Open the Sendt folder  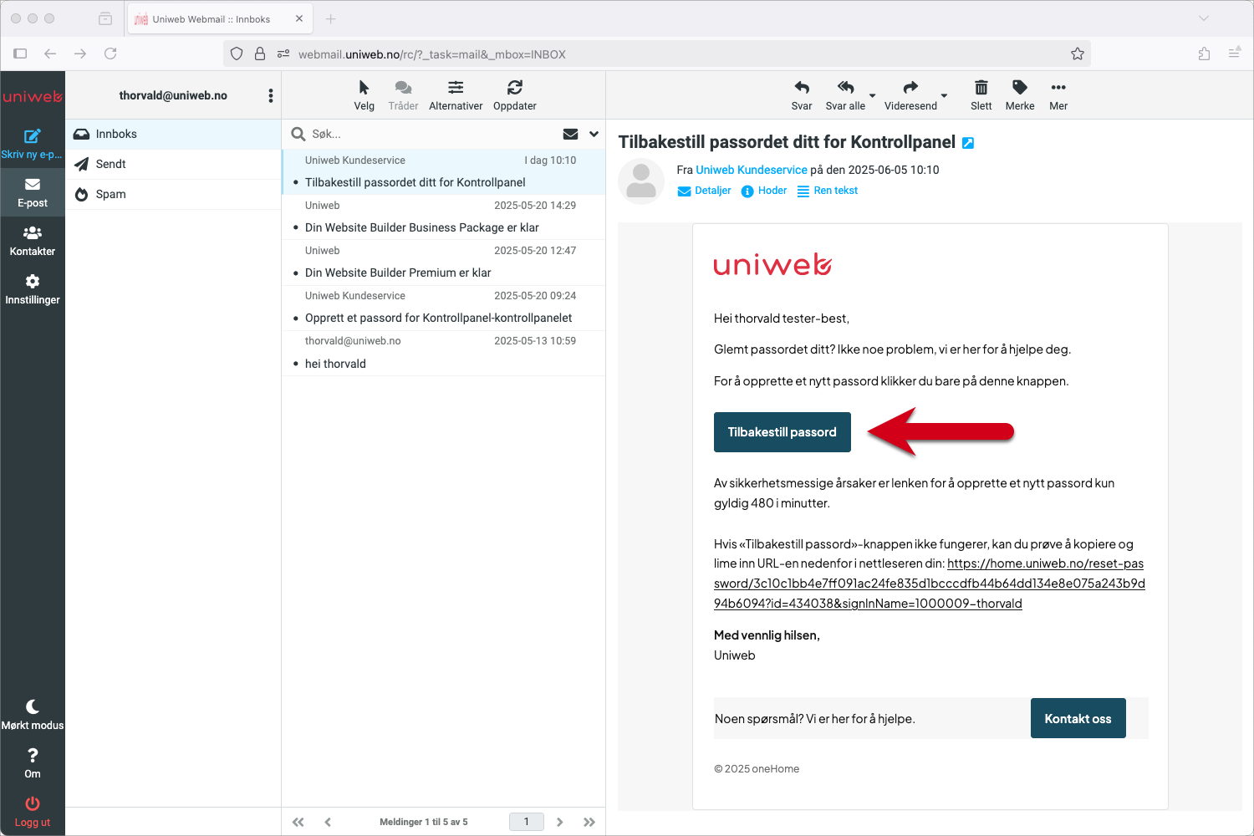pos(173,164)
